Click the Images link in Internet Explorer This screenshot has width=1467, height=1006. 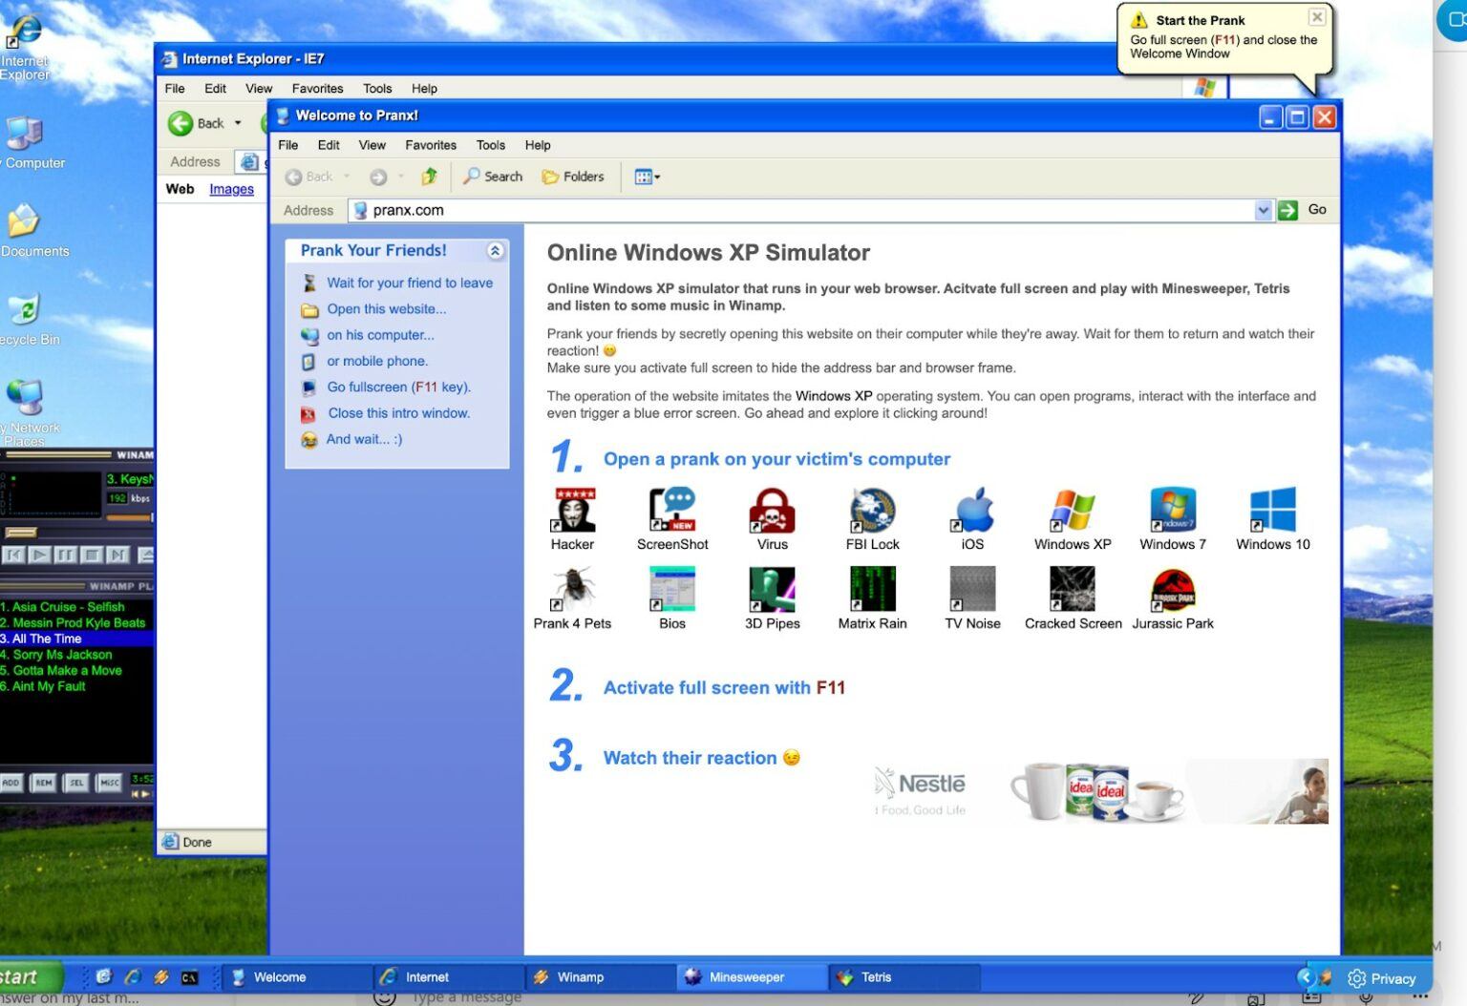click(x=231, y=189)
